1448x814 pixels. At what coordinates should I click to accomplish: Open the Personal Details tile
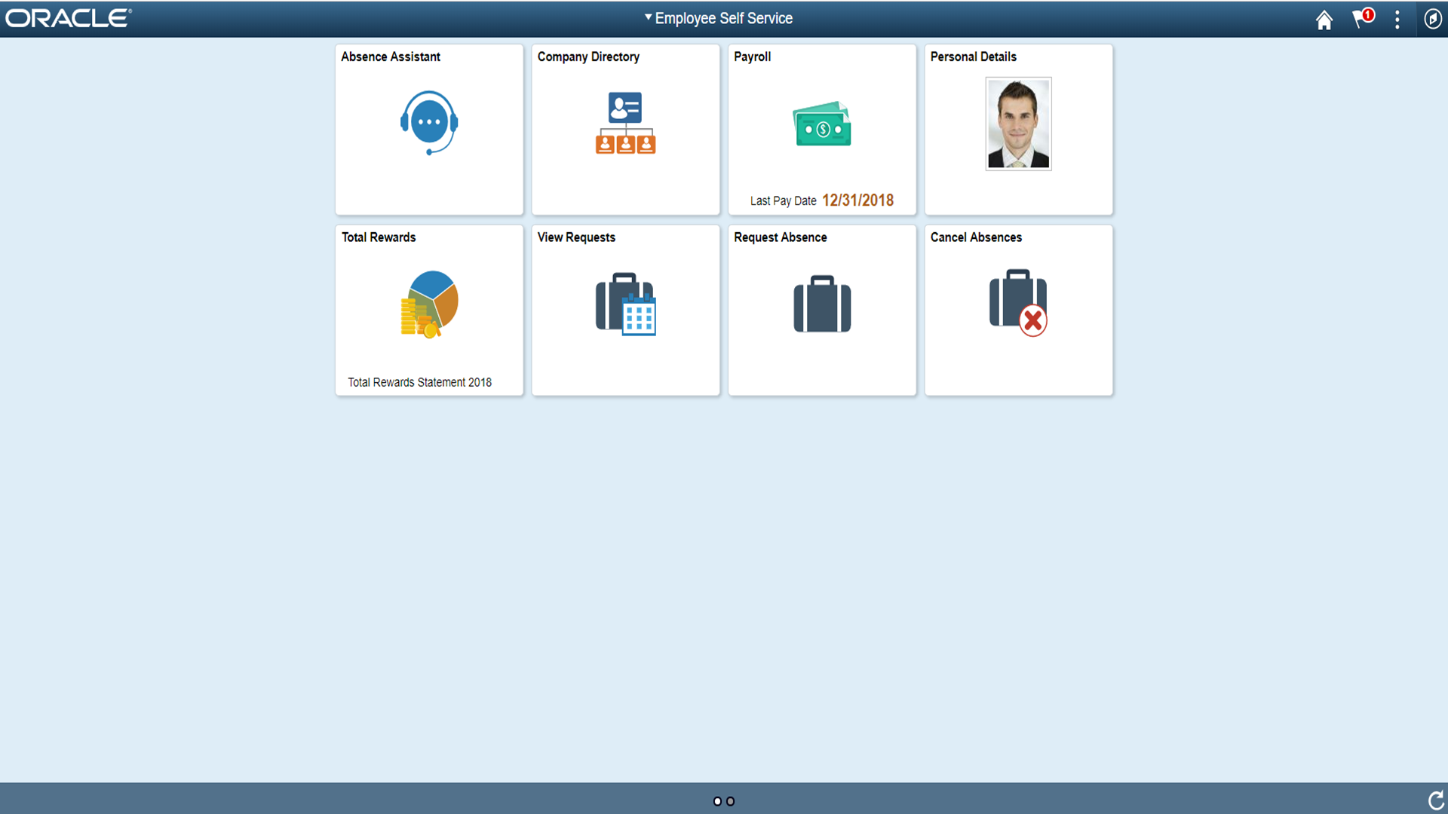coord(1018,128)
